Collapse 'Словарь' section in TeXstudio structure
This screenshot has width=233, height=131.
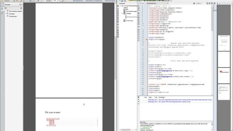(122, 13)
